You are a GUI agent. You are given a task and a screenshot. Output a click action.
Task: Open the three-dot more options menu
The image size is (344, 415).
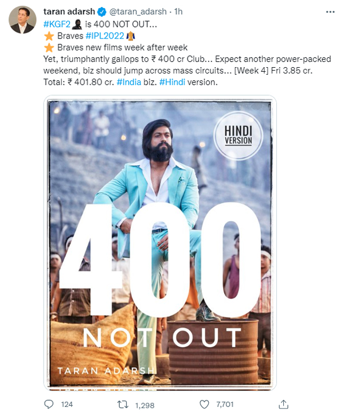330,12
